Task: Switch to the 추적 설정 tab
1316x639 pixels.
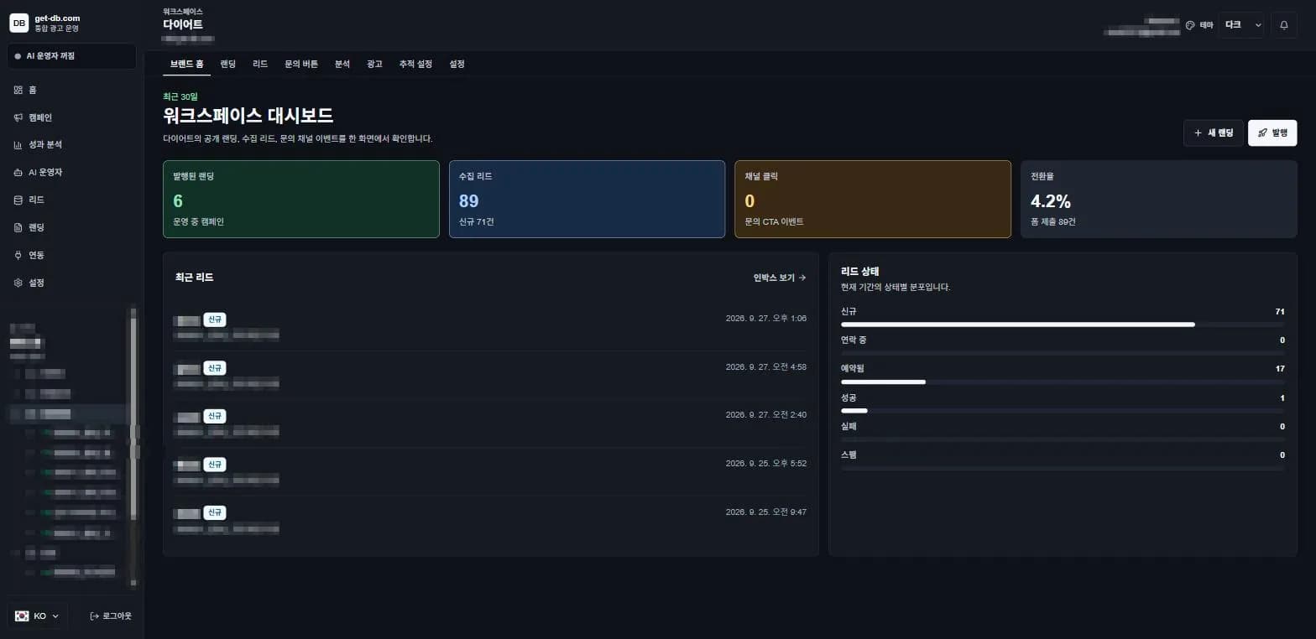Action: (415, 64)
